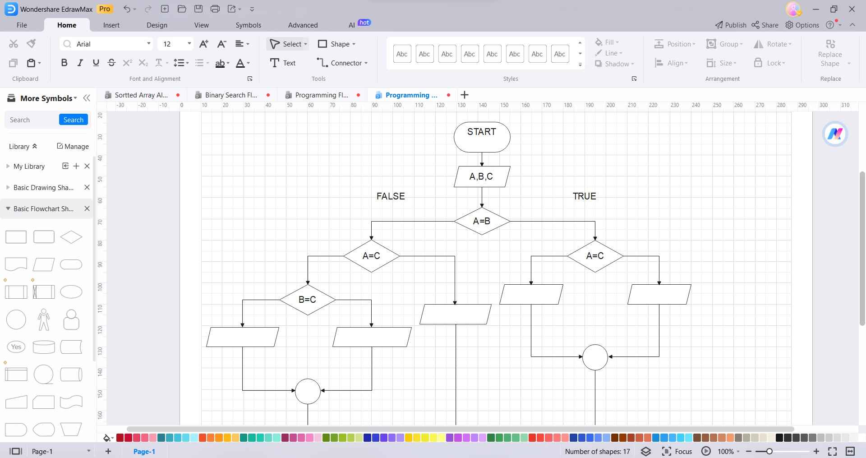Click the Decrease font size icon

[221, 44]
